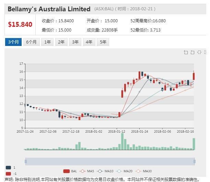Activate the area zoom tool icon
This screenshot has height=182, width=210.
coord(186,52)
